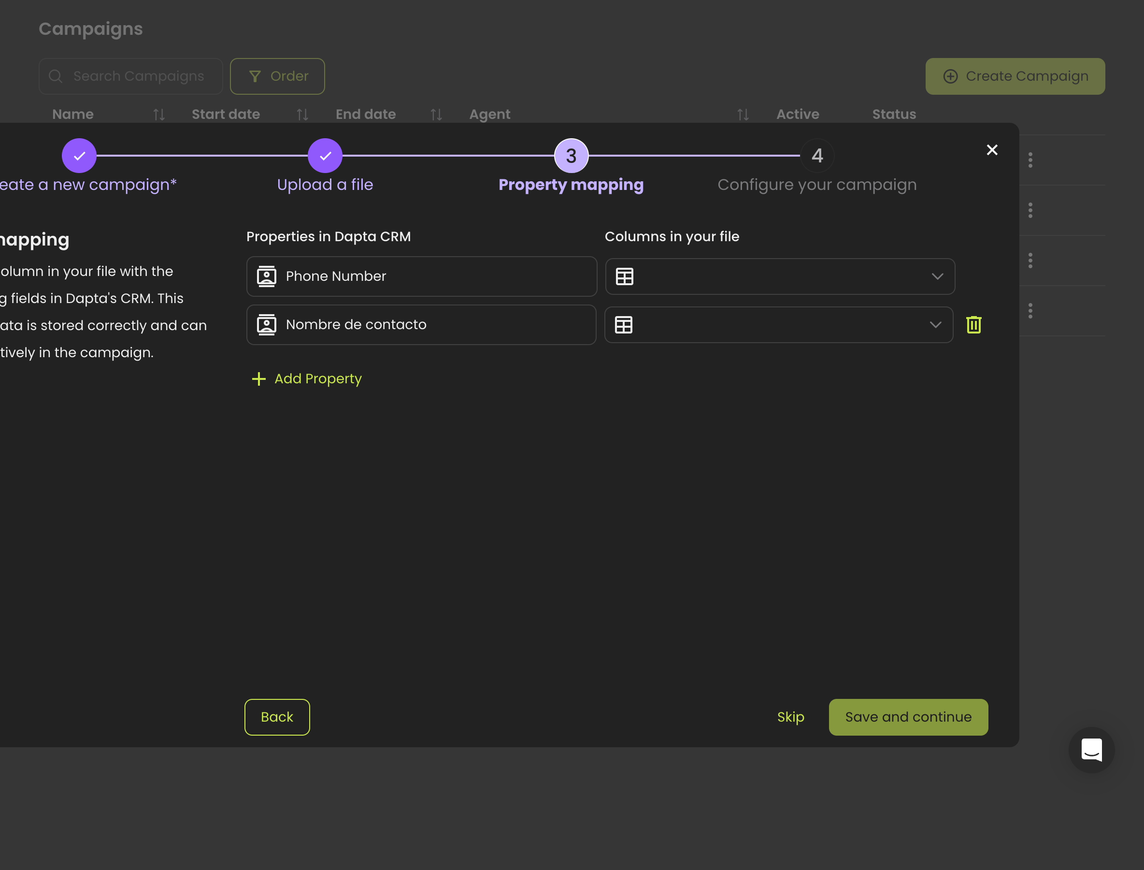The image size is (1144, 870).
Task: Jump to step 4 Configure your campaign
Action: click(x=816, y=155)
